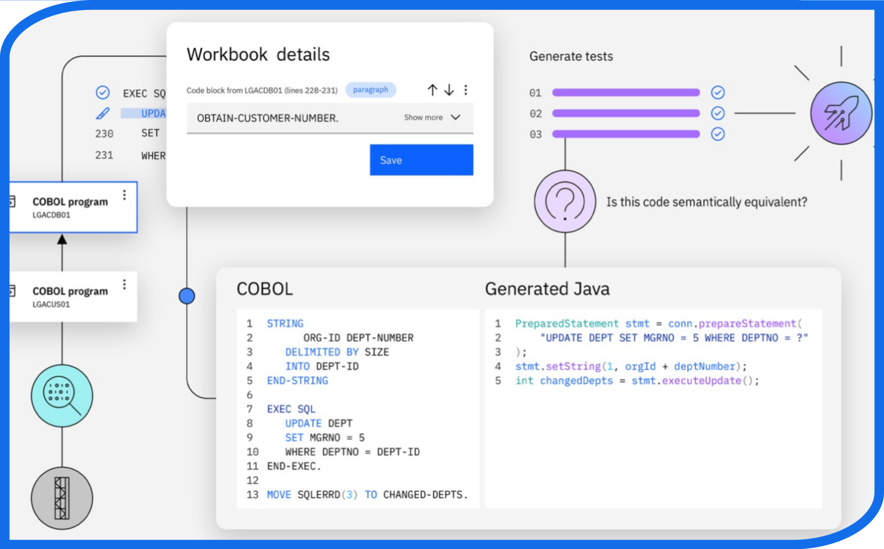Viewport: 884px width, 549px height.
Task: Expand the Show more section
Action: click(x=432, y=117)
